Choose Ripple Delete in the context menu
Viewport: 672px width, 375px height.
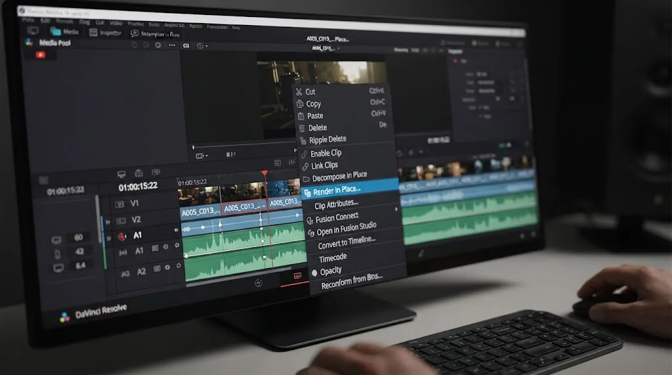coord(345,140)
